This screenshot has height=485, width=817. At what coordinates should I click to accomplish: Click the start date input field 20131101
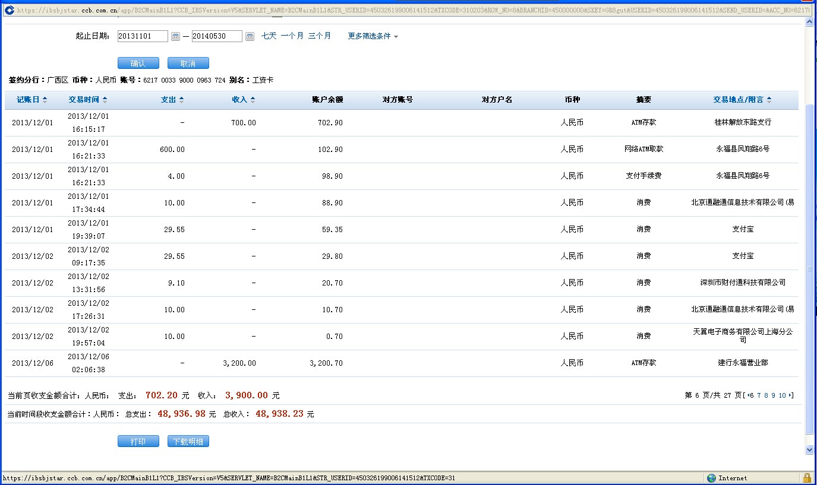click(143, 36)
